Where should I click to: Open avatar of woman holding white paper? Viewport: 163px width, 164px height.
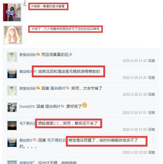[x=12, y=12]
